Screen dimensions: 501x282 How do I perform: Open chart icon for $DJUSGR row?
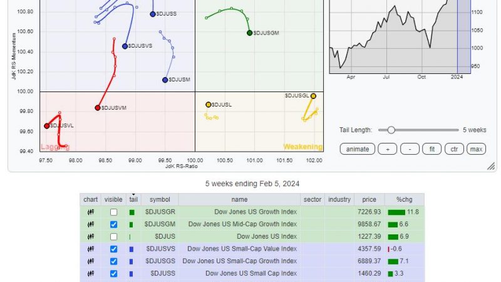[x=91, y=212]
